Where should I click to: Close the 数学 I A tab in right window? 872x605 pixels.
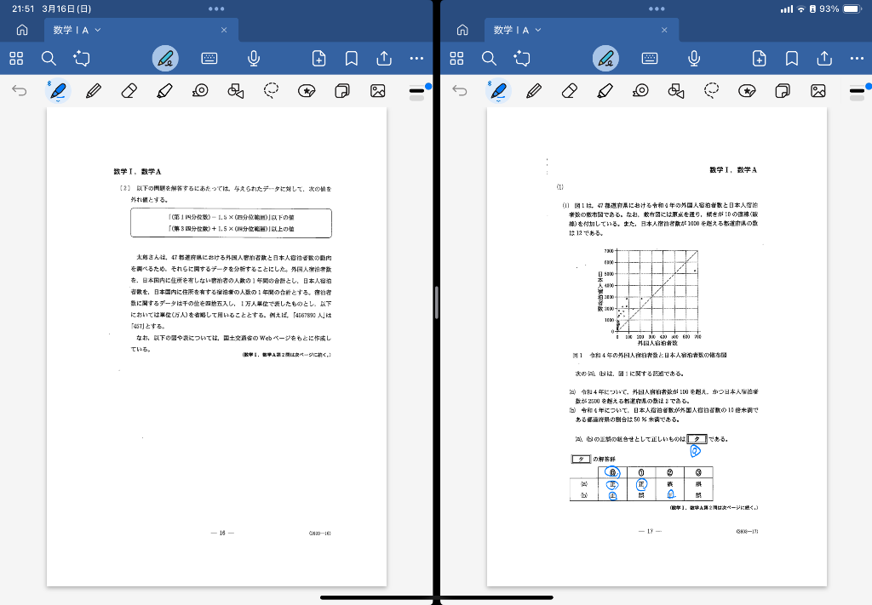tap(664, 30)
